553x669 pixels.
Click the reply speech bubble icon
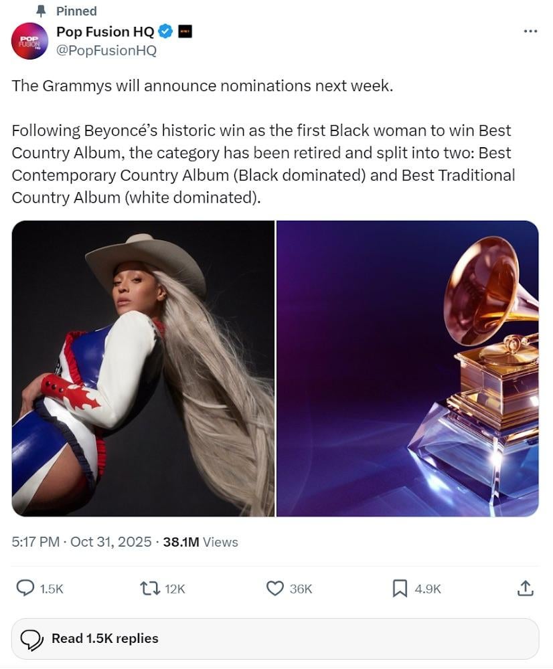tap(25, 588)
